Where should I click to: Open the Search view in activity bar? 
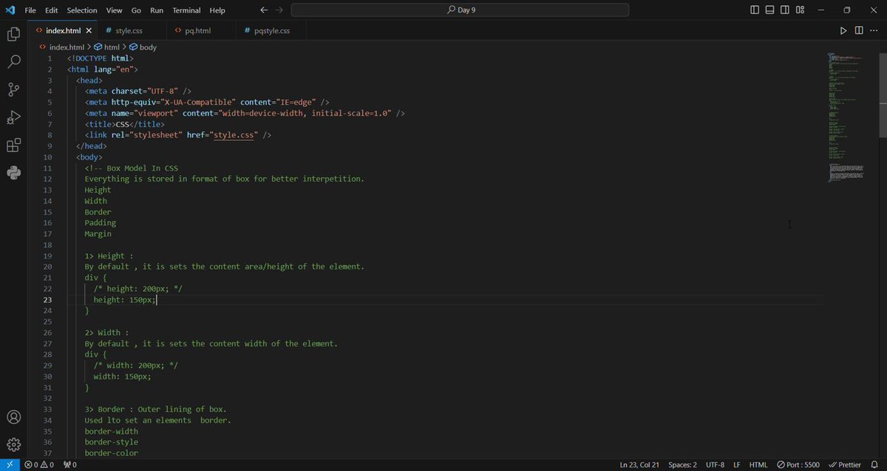point(13,62)
